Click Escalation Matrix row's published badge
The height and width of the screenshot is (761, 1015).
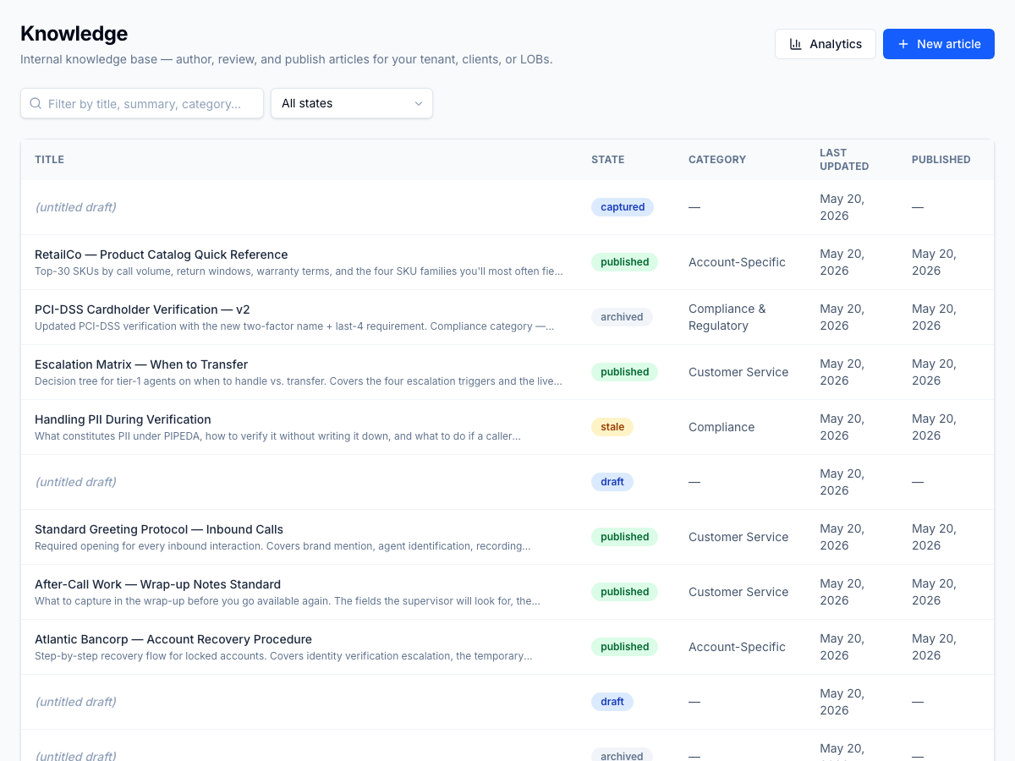624,372
